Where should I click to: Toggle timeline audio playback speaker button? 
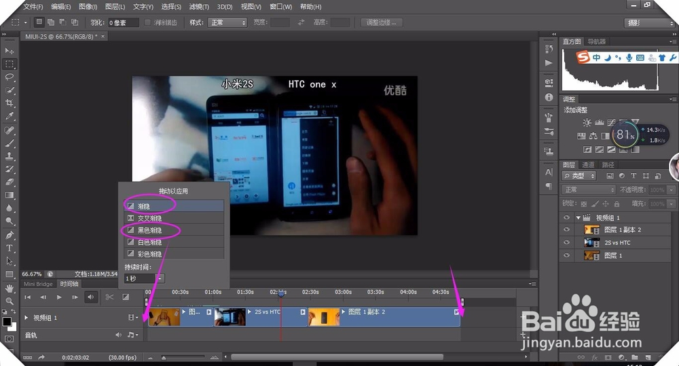pos(90,297)
